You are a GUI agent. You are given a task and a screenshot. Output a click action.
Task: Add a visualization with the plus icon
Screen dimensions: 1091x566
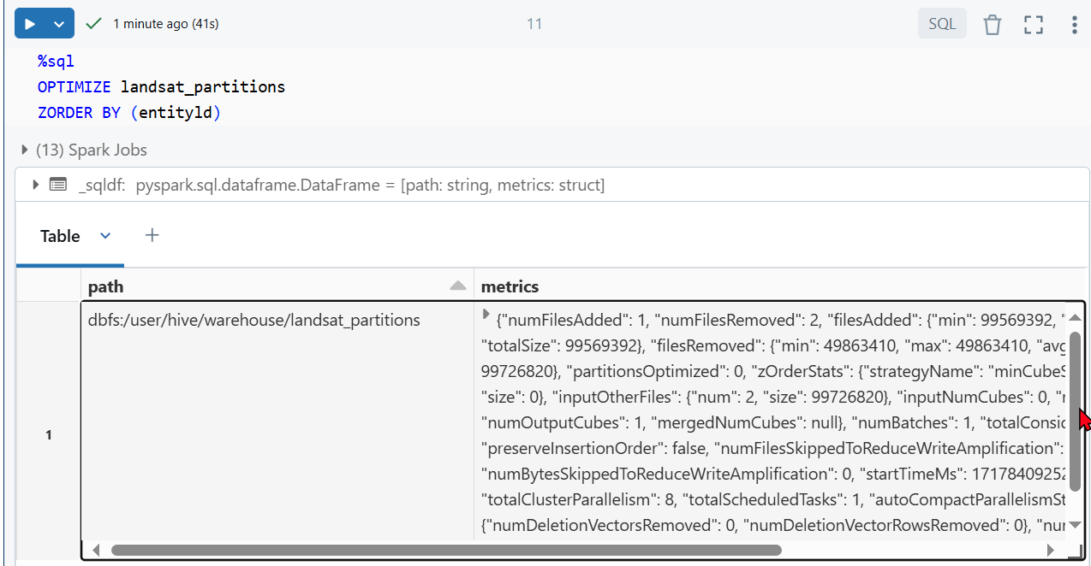tap(152, 235)
